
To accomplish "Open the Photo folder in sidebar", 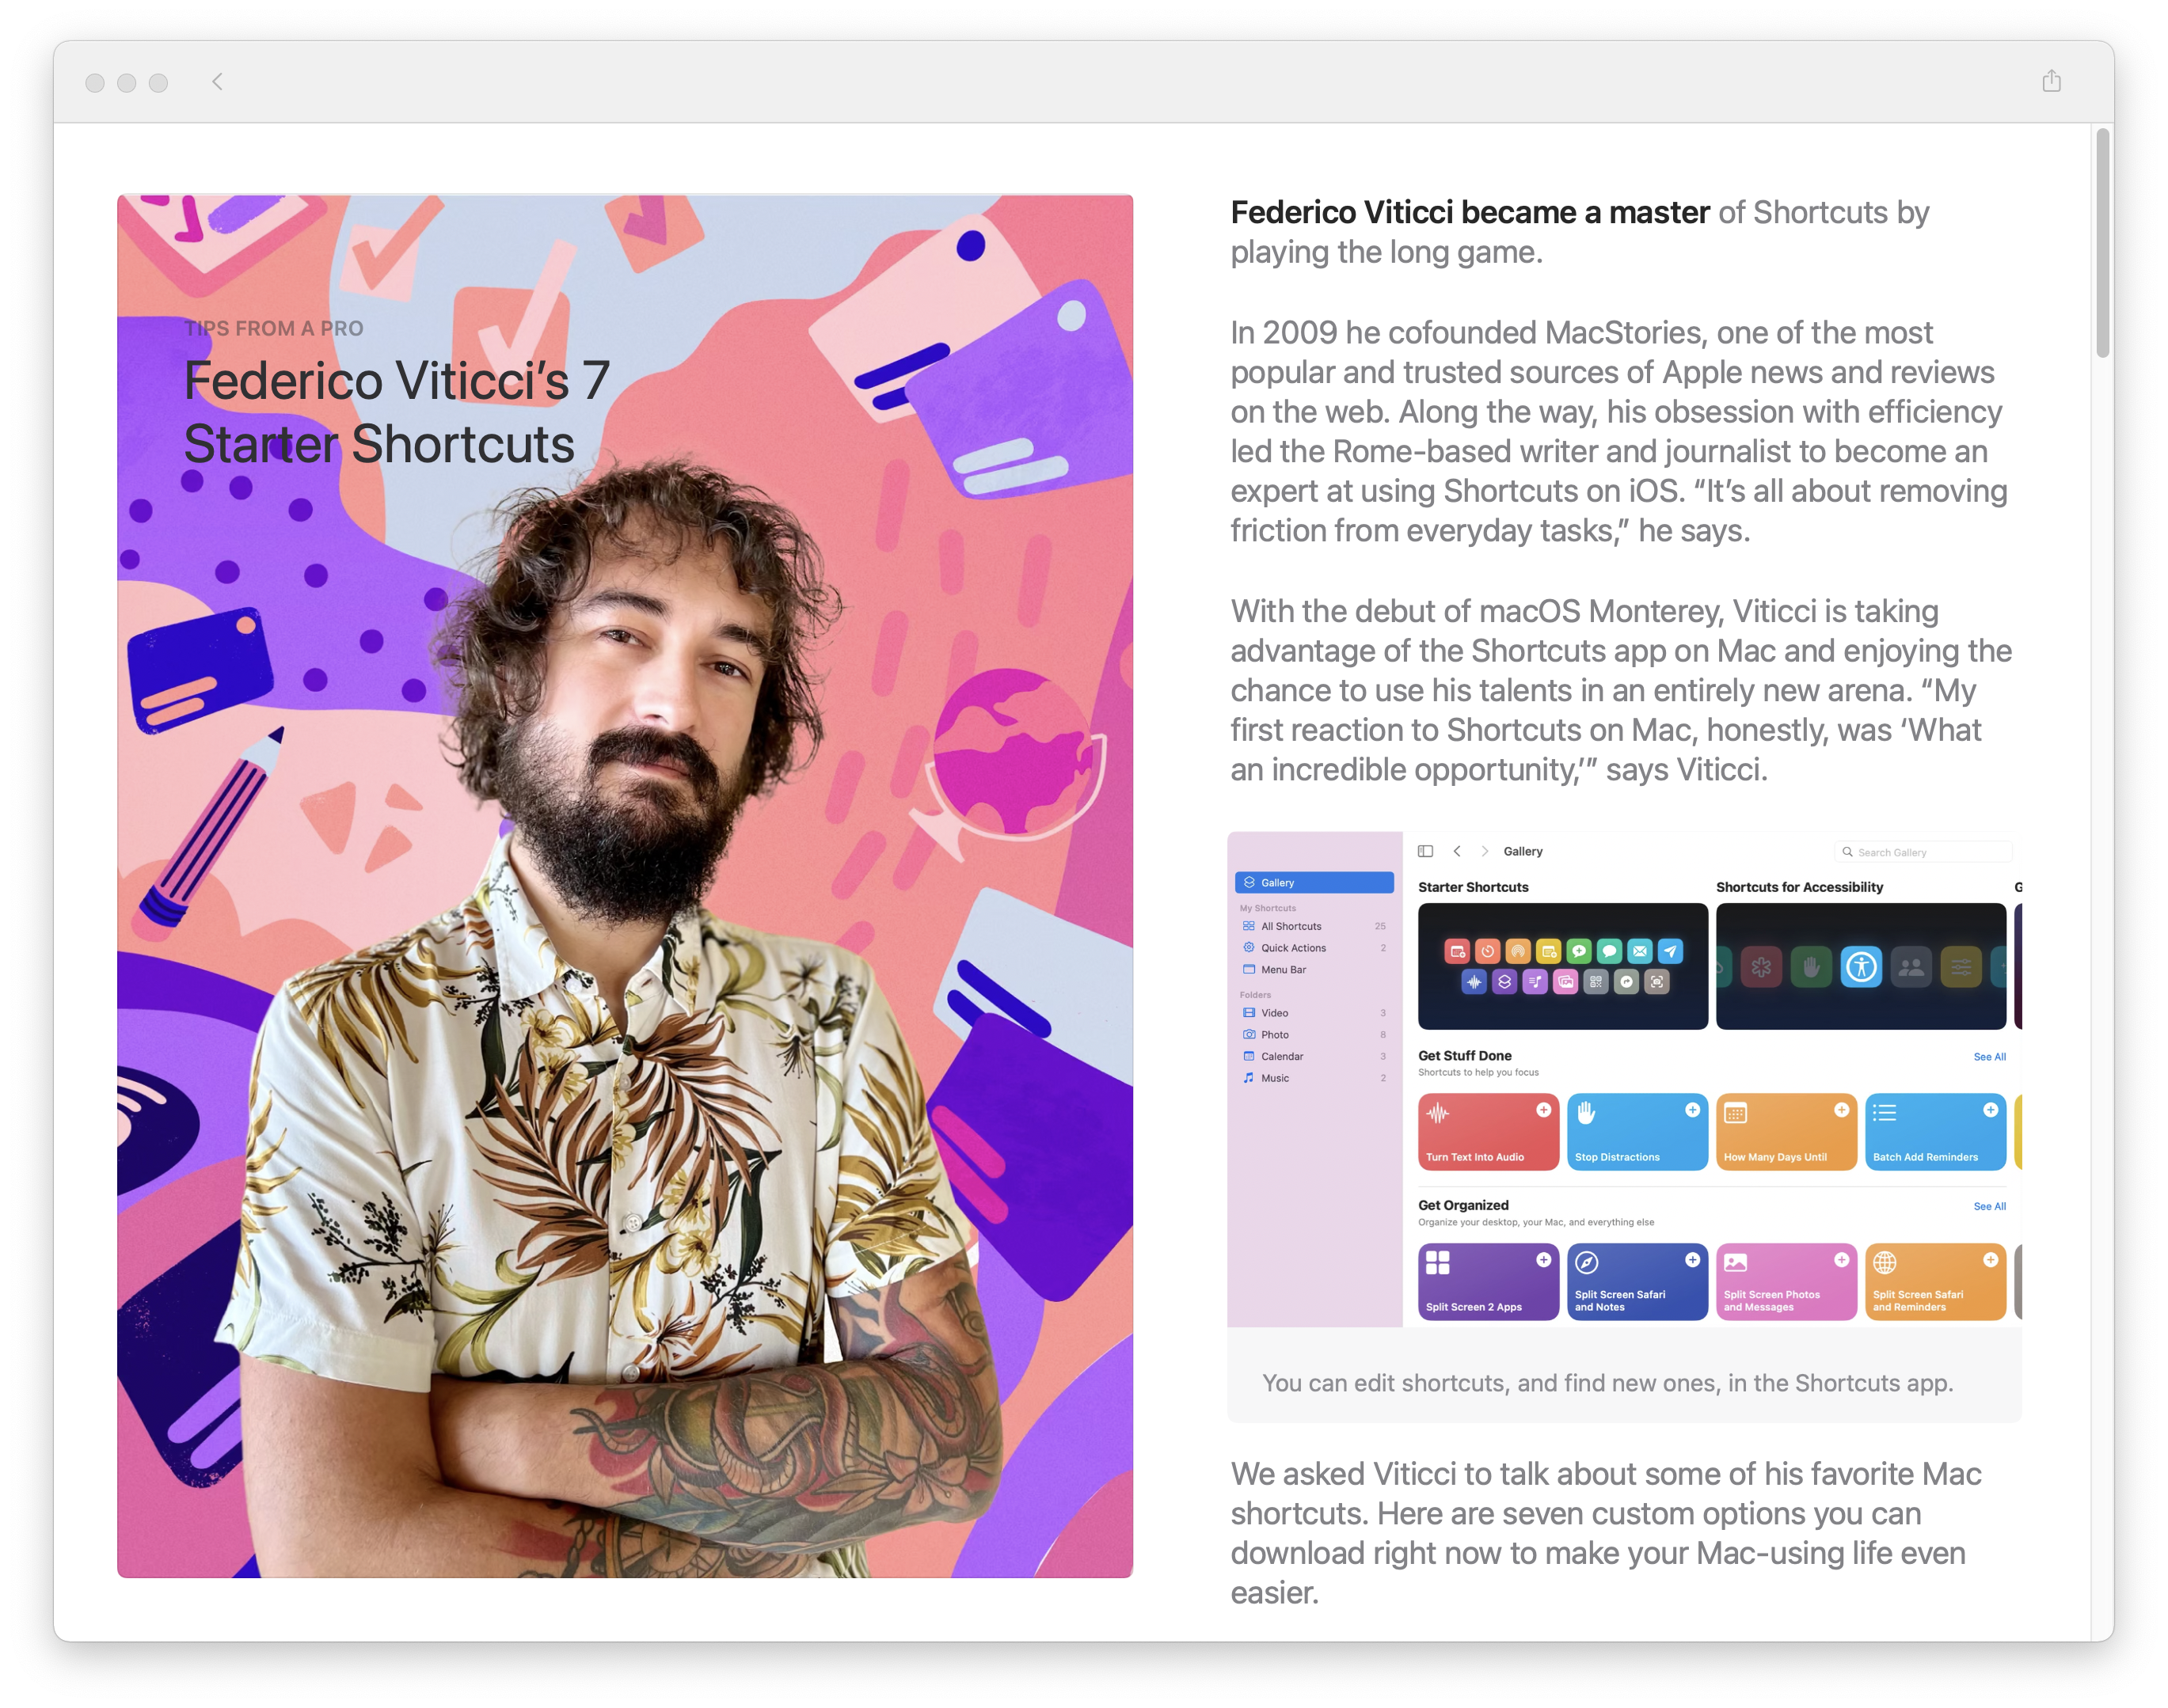I will pyautogui.click(x=1314, y=1035).
